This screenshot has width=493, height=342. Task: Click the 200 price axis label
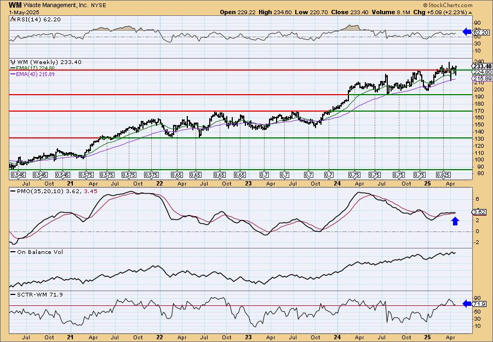tap(479, 90)
